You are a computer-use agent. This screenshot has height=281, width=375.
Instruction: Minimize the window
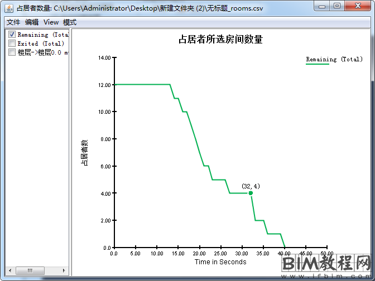pyautogui.click(x=322, y=6)
